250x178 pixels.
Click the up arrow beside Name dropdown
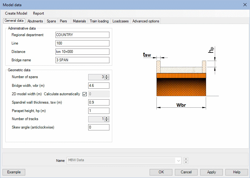186,159
